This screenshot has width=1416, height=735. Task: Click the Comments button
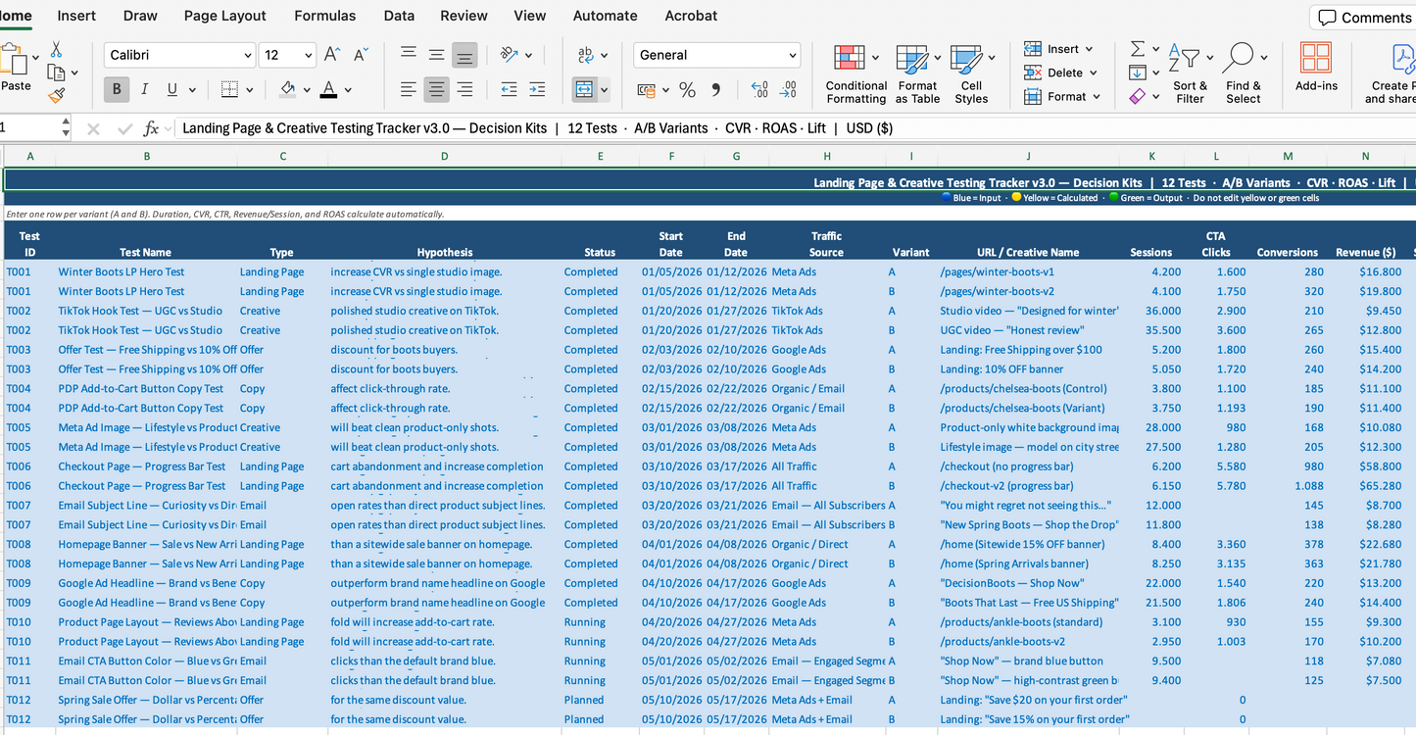(1363, 18)
